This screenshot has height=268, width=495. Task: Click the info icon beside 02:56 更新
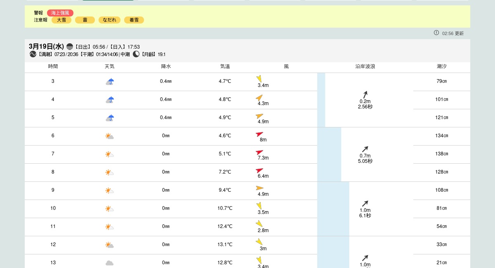(436, 33)
